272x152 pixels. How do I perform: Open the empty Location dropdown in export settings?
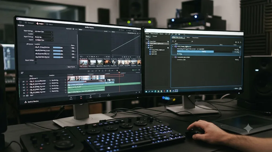pyautogui.click(x=44, y=35)
